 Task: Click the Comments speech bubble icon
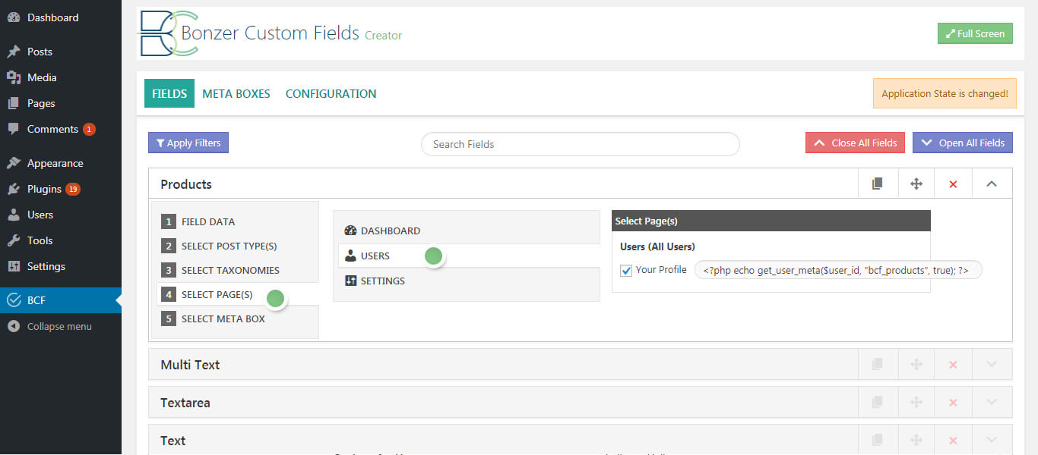(x=14, y=129)
